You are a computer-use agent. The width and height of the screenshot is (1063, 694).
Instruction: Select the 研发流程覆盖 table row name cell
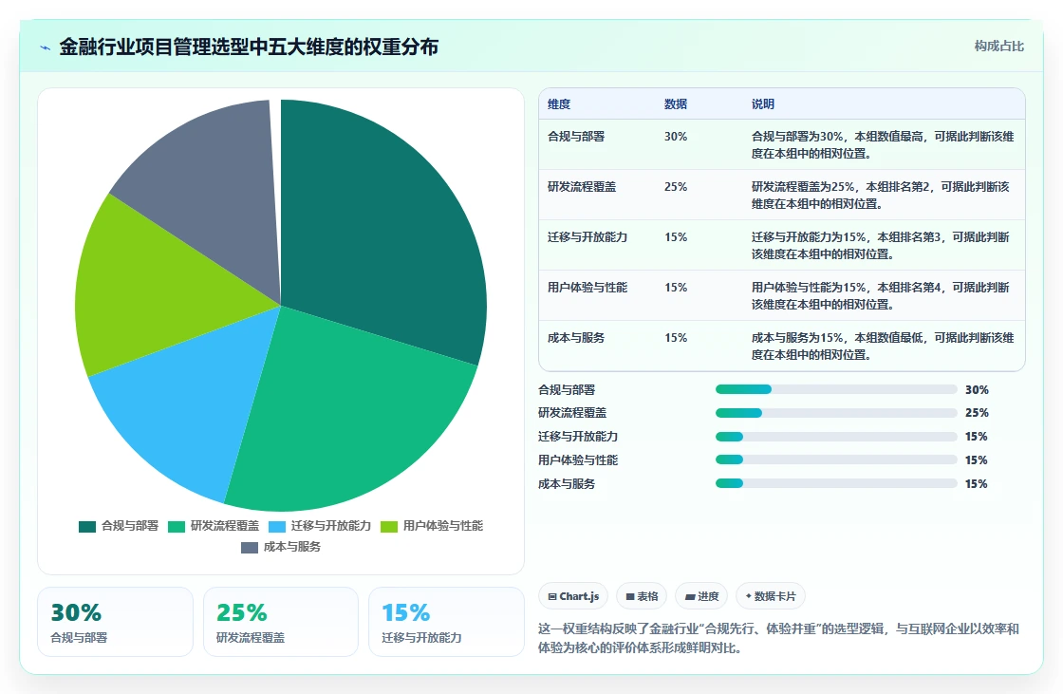582,187
